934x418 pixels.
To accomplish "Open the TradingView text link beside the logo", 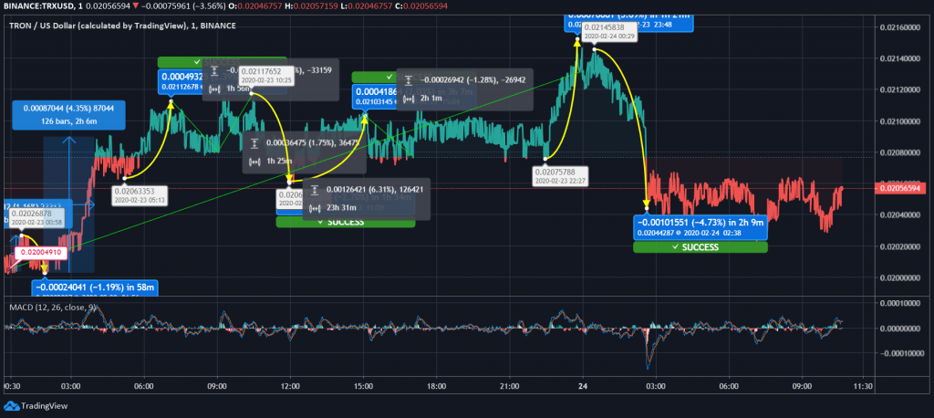I will (44, 406).
